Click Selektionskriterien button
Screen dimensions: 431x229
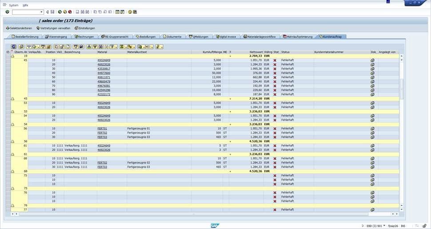(19, 28)
